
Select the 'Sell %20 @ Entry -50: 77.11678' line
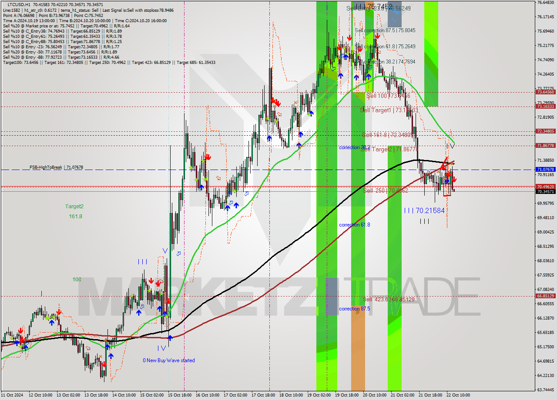coord(60,51)
